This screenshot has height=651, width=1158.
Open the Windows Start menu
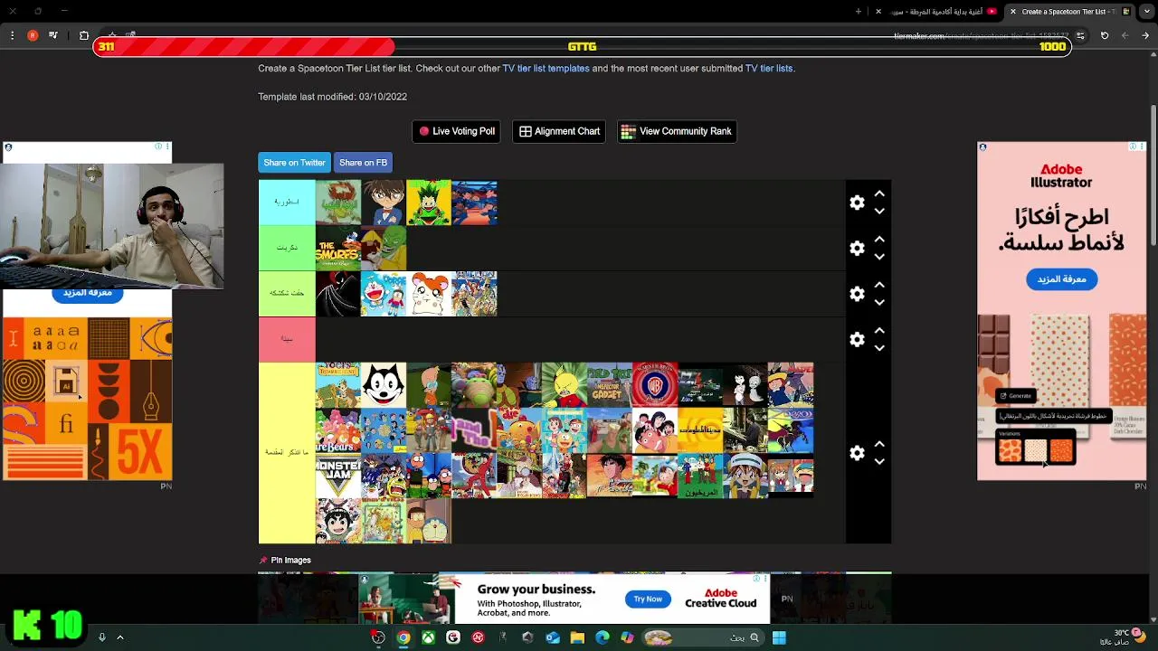(779, 637)
